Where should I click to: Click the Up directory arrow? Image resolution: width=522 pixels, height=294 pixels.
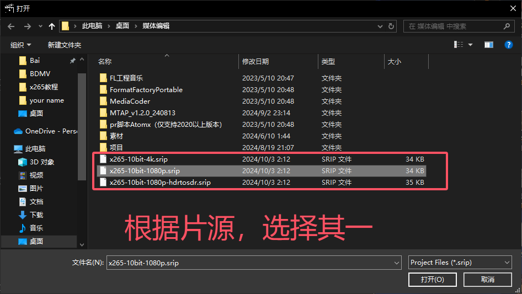pyautogui.click(x=52, y=26)
